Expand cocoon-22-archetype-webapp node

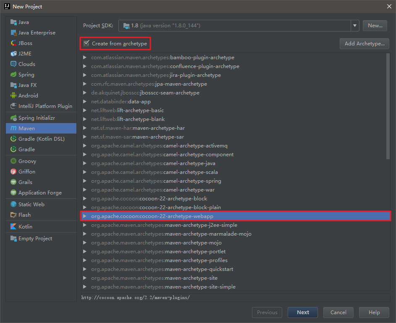point(85,216)
